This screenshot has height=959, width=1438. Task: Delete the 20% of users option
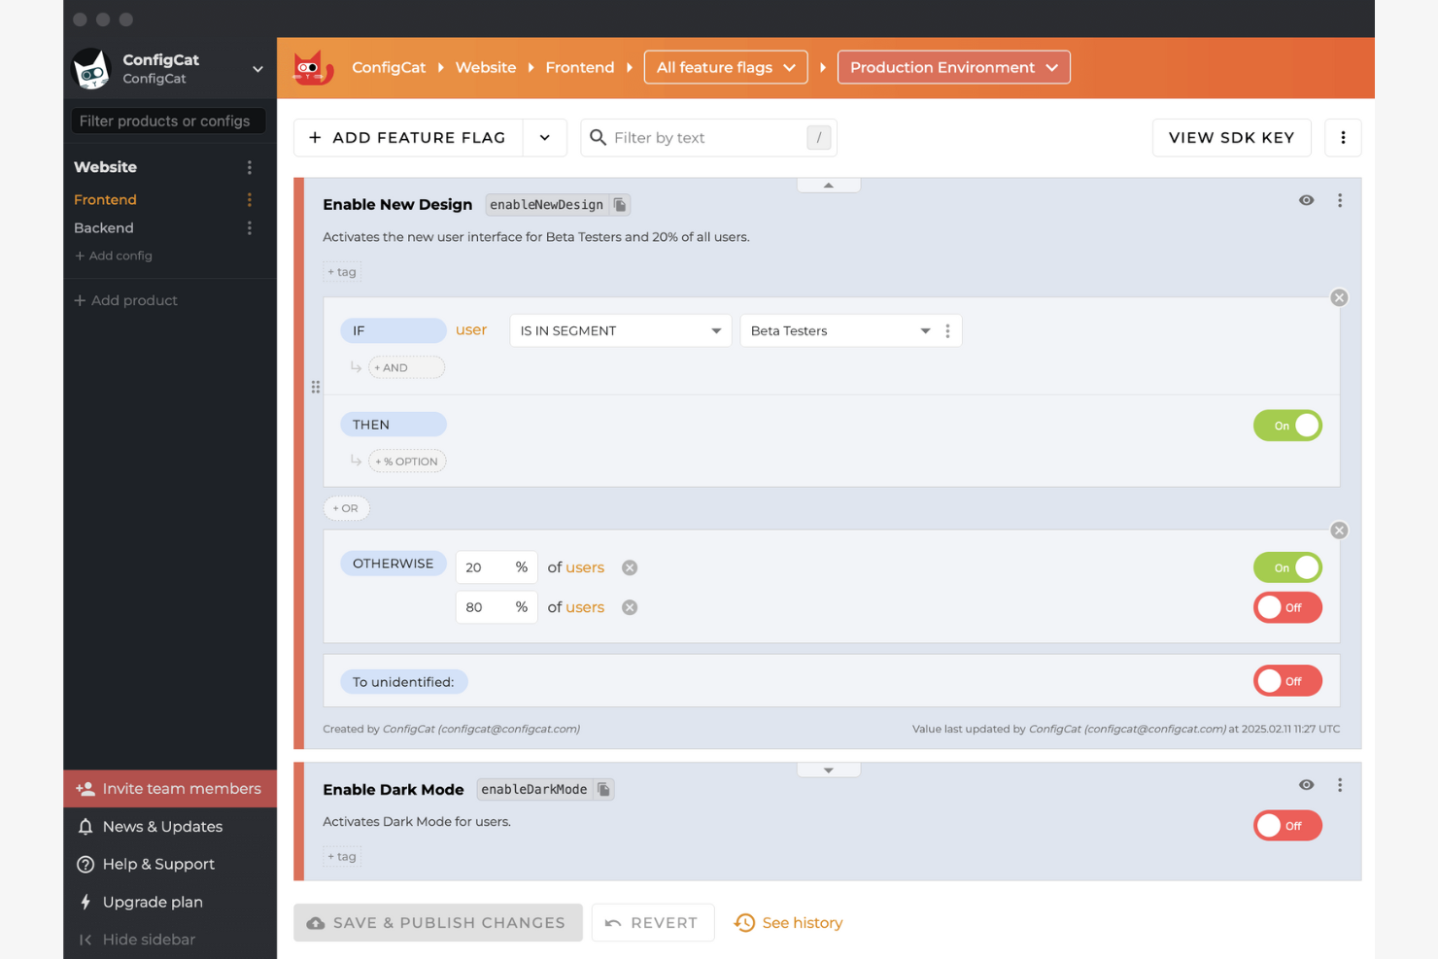pos(630,567)
